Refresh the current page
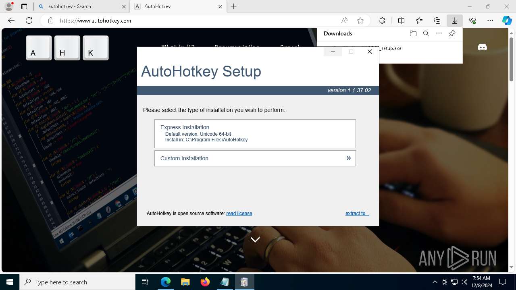 pyautogui.click(x=29, y=21)
